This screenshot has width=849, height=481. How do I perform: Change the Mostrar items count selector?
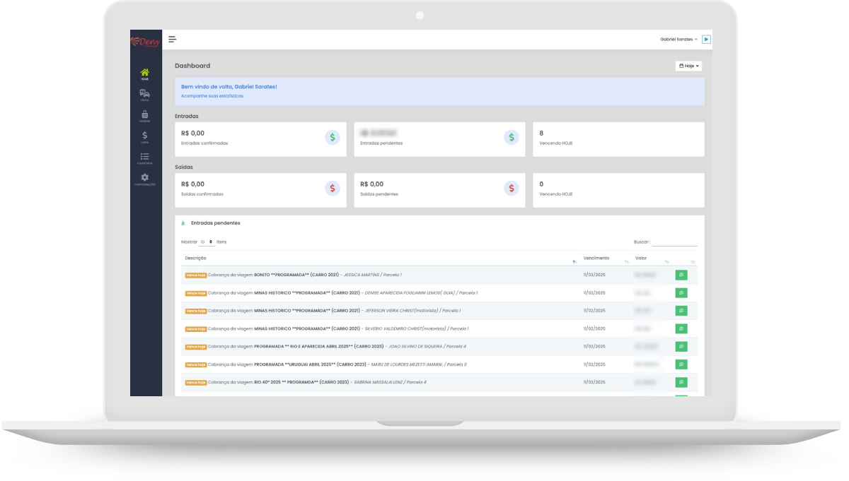click(207, 242)
